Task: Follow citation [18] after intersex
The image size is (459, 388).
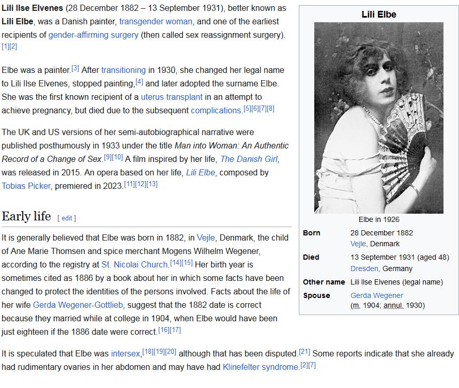Action: [x=148, y=352]
